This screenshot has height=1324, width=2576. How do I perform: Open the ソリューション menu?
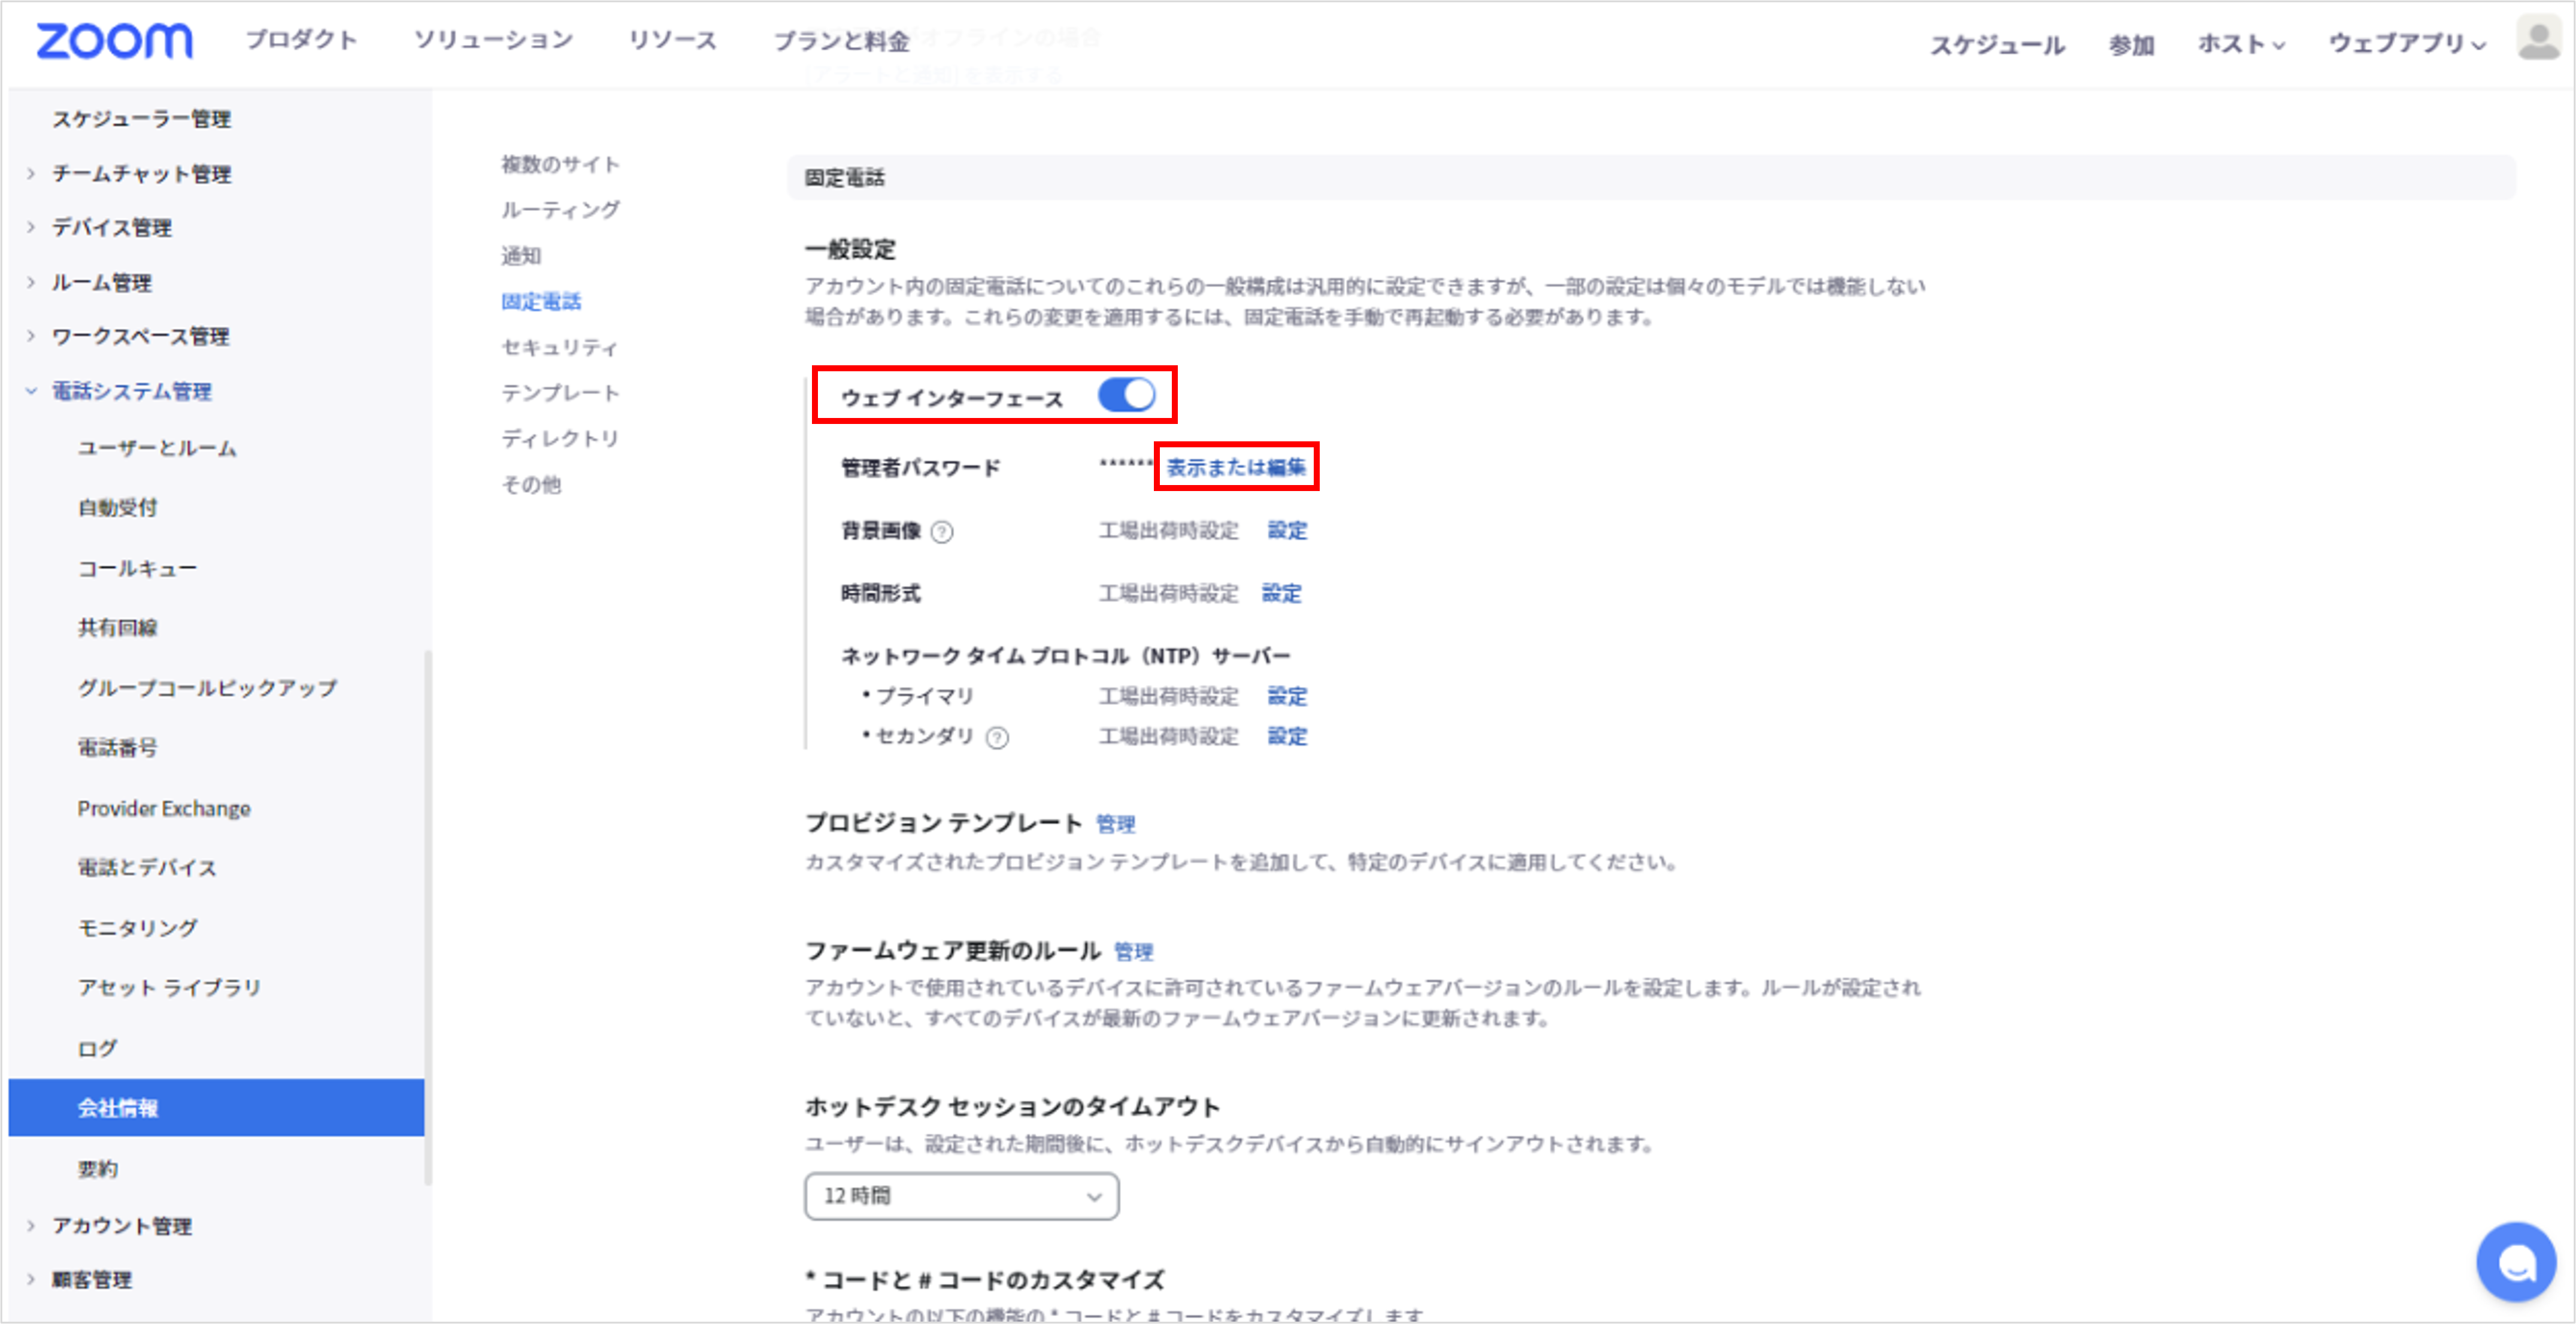pos(494,40)
